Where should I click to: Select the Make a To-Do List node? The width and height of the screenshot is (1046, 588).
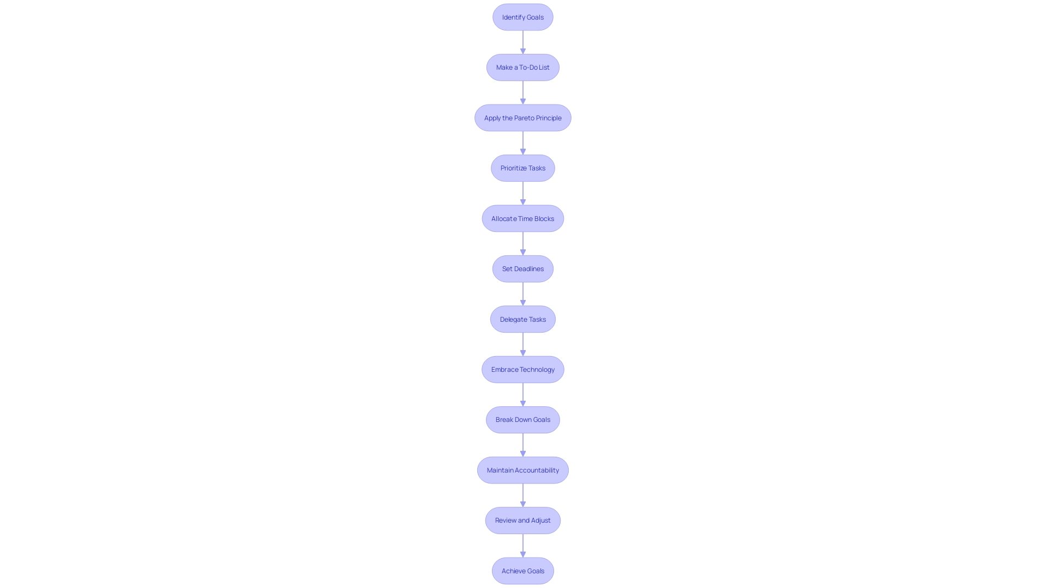pyautogui.click(x=522, y=67)
